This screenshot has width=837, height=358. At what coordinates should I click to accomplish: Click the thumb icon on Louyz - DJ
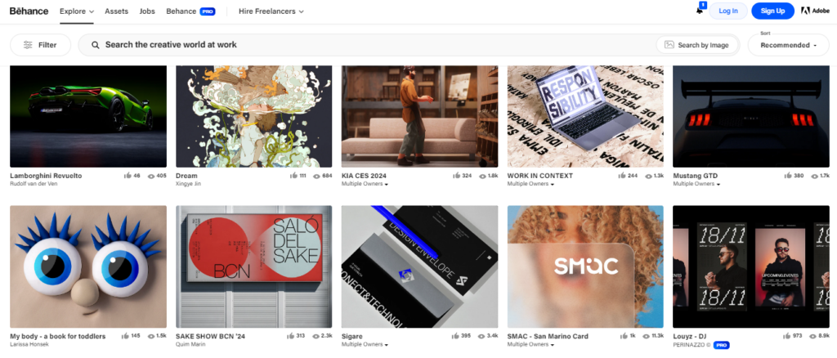tap(787, 336)
